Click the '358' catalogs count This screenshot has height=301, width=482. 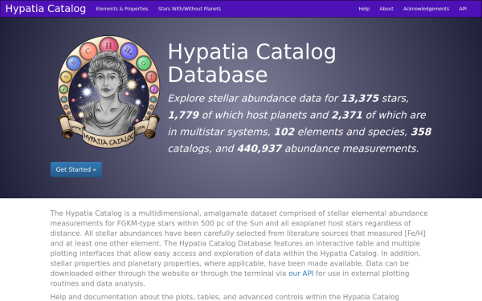click(421, 132)
